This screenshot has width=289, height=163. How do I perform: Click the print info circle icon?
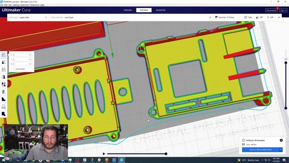[x=281, y=140]
